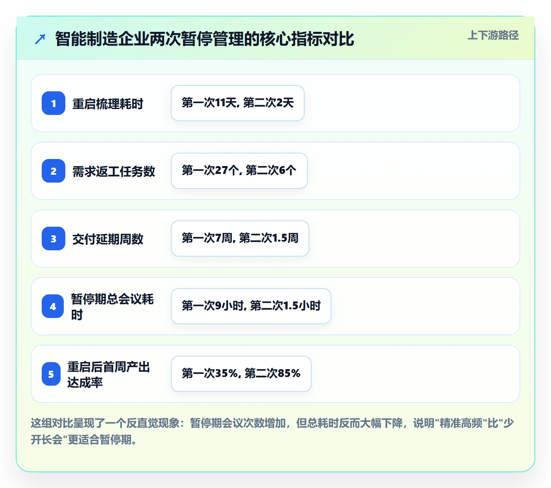551x488 pixels.
Task: Click the value chip 第一次27个, 第二次6个
Action: tap(239, 171)
